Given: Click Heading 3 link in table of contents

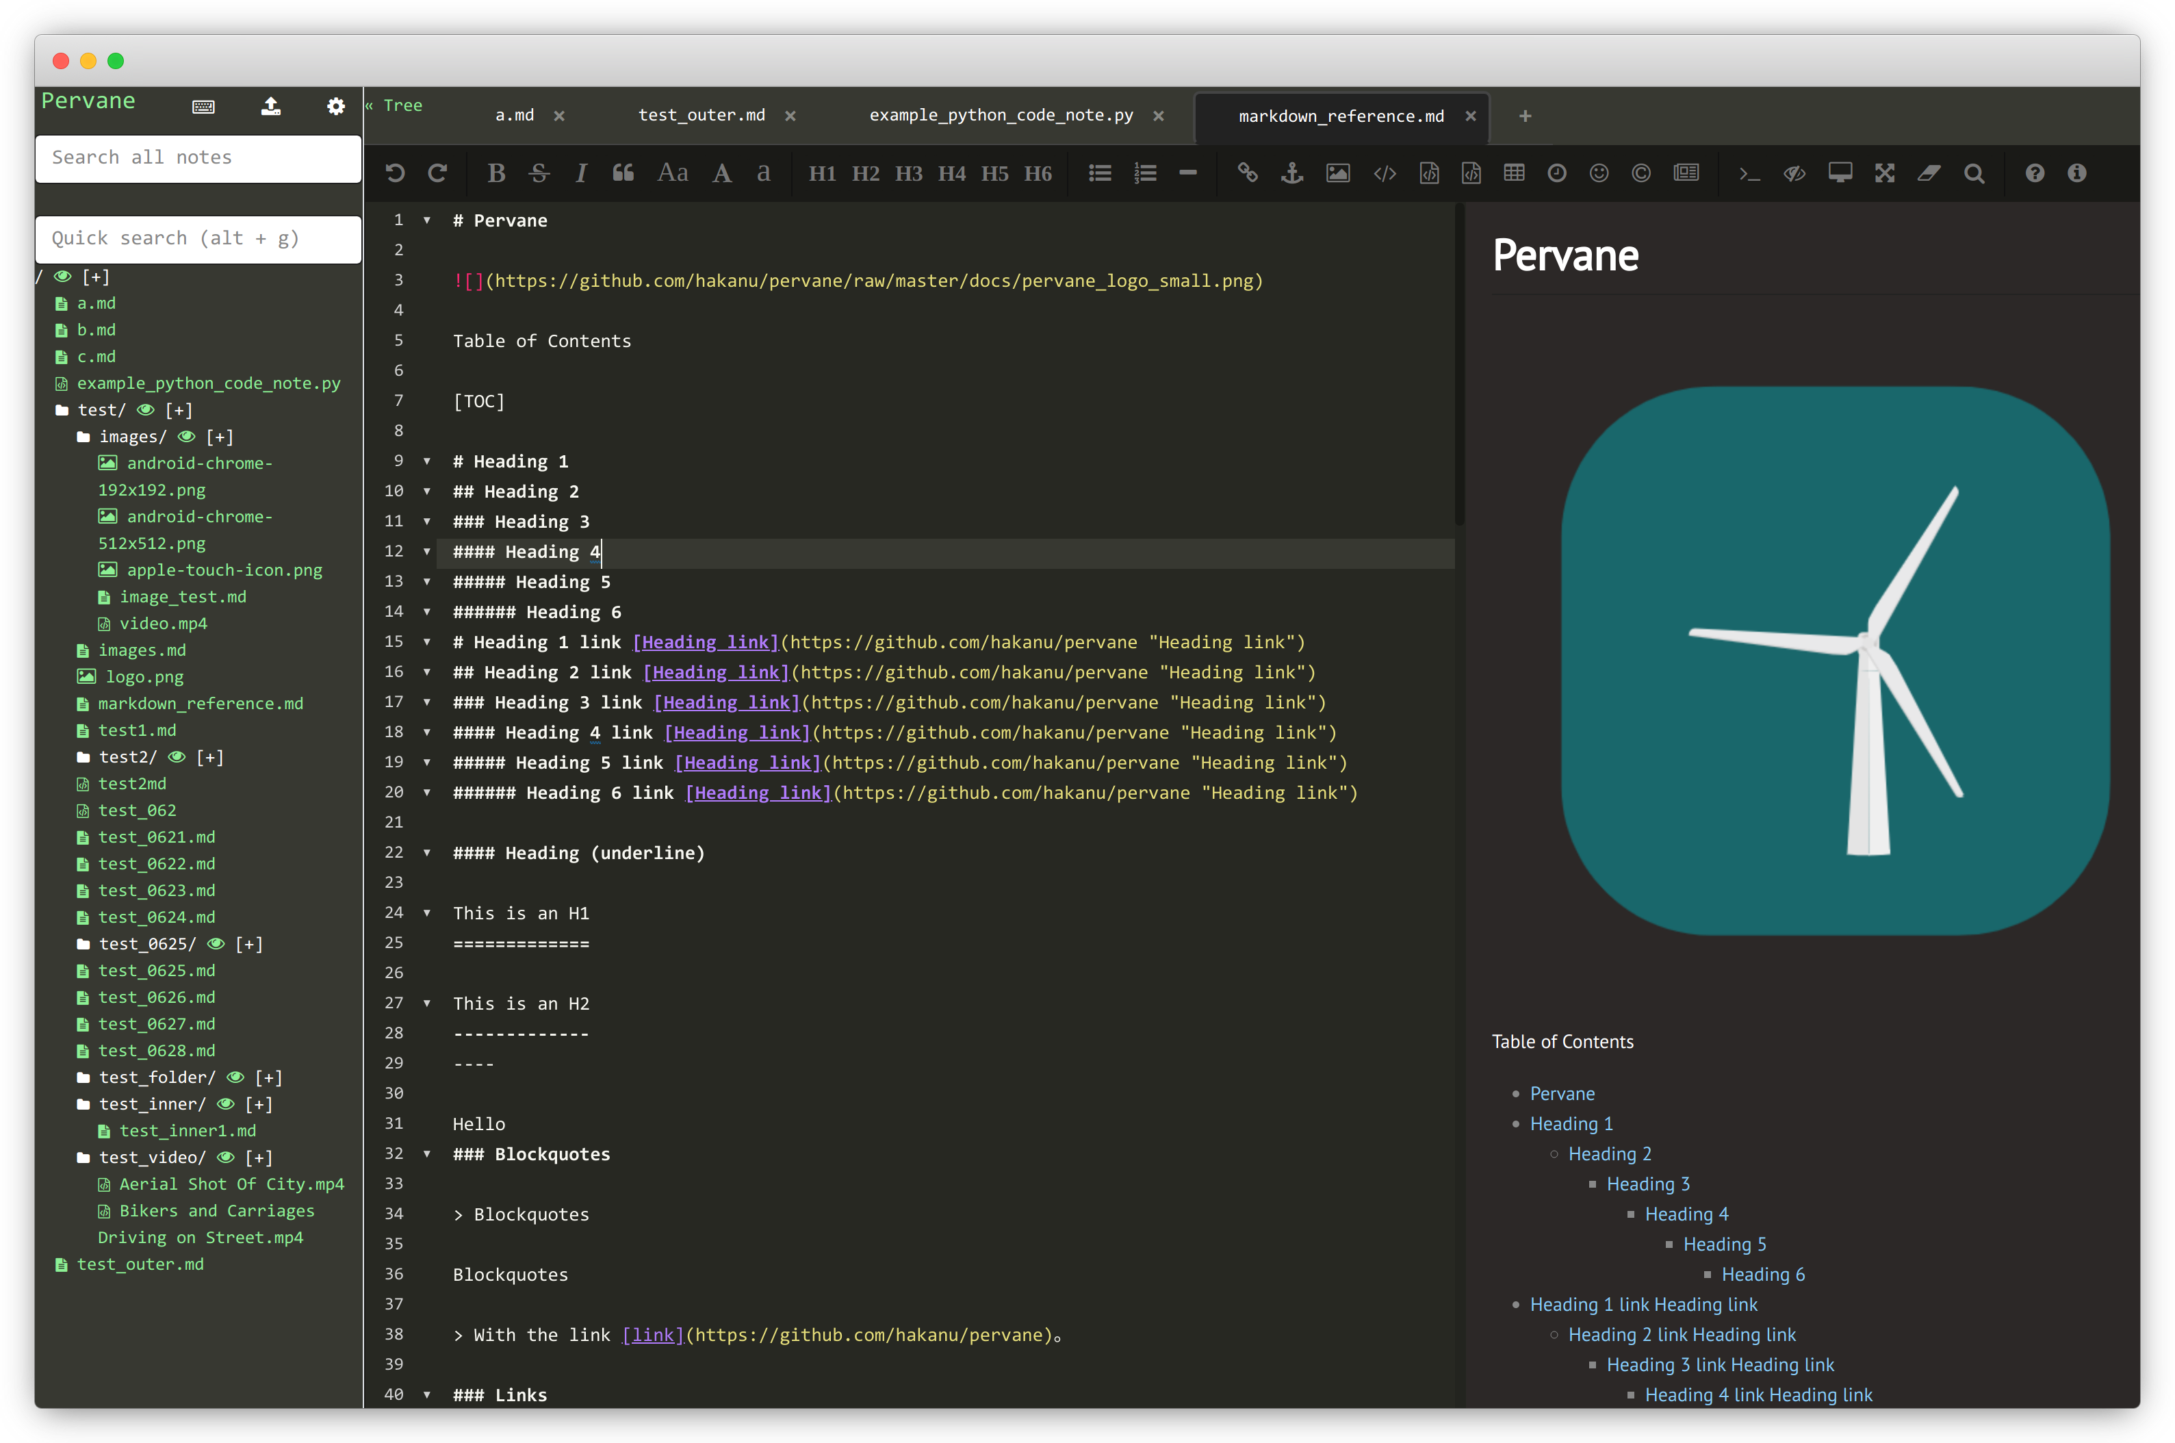Looking at the screenshot, I should [1648, 1184].
